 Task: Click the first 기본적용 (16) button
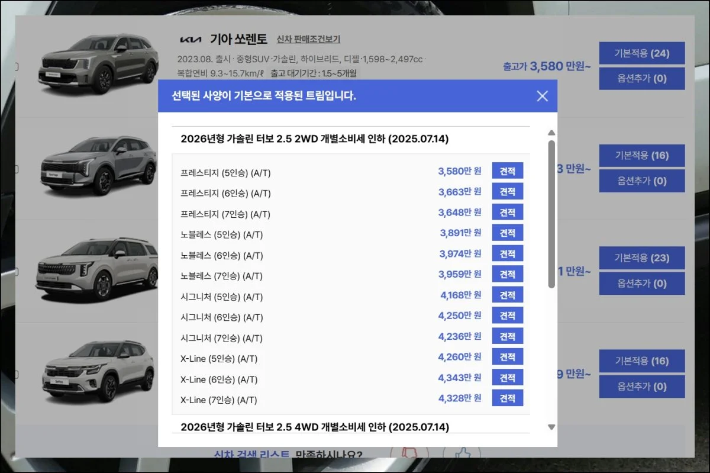pos(641,156)
